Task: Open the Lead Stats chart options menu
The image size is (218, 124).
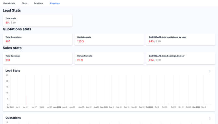Action: click(210, 71)
